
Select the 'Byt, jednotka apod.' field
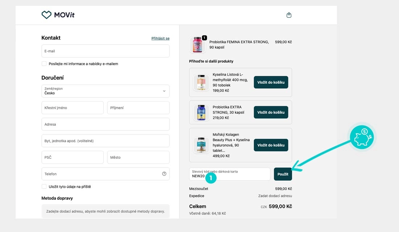click(x=105, y=141)
